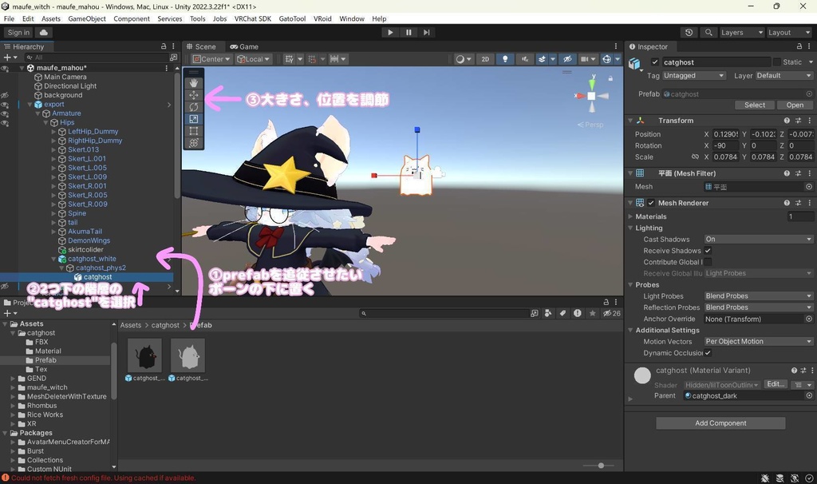
Task: Disable Dynamic Occlusion
Action: pos(707,352)
